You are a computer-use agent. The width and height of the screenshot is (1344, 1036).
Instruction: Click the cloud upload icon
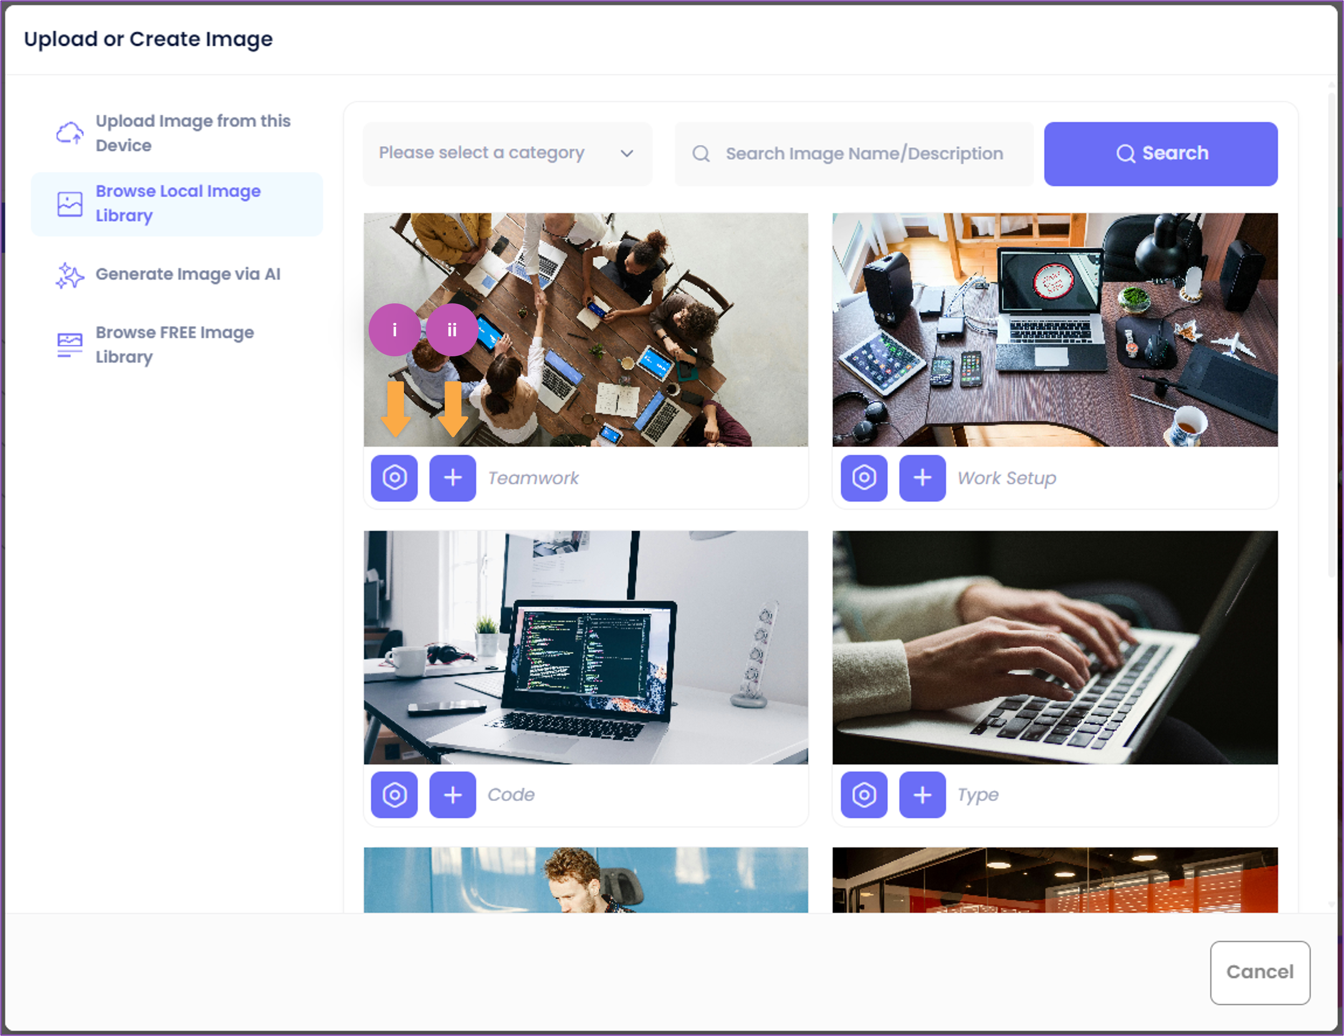tap(70, 133)
